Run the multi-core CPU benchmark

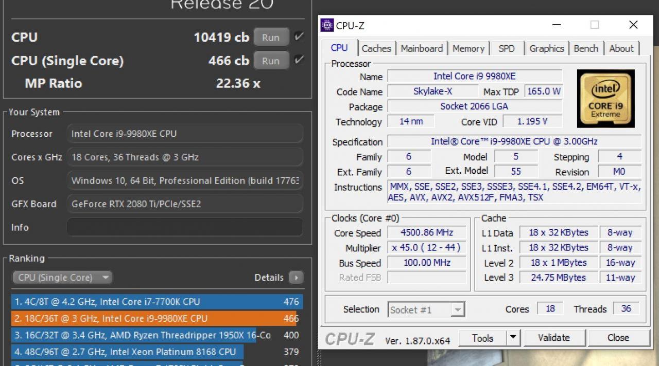click(x=271, y=36)
